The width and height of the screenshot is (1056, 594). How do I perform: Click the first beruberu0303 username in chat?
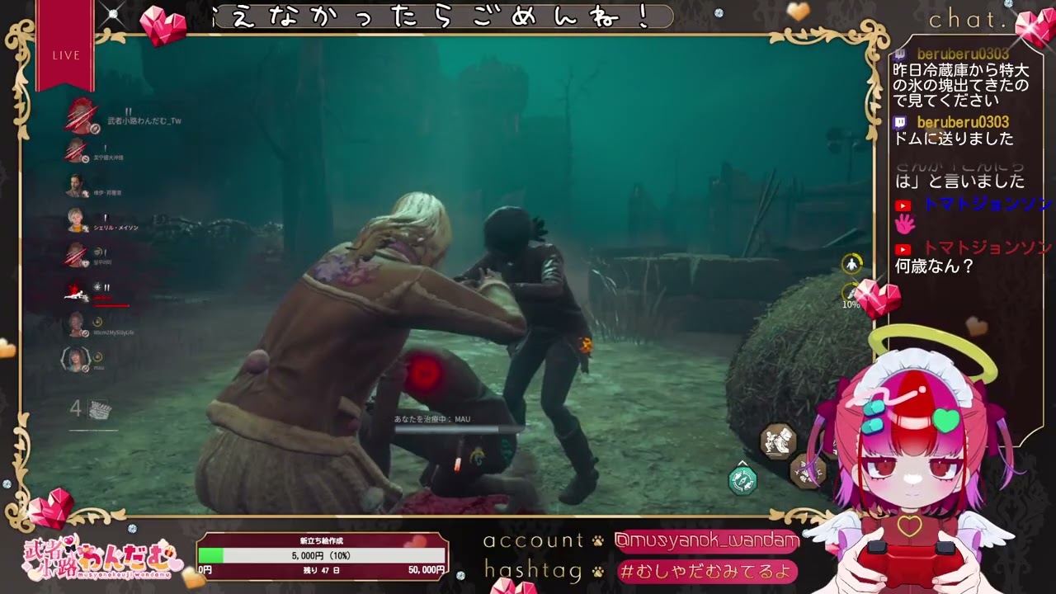point(963,54)
